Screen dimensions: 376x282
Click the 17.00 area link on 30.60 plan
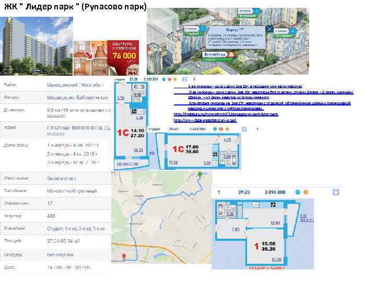pos(173,162)
